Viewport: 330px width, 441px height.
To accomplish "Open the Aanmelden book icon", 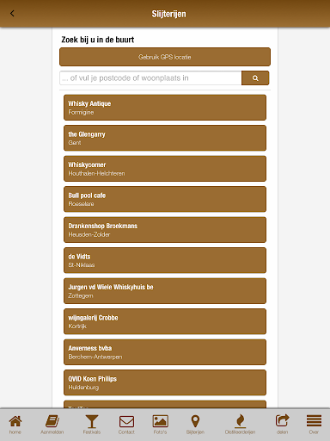I will coord(52,421).
